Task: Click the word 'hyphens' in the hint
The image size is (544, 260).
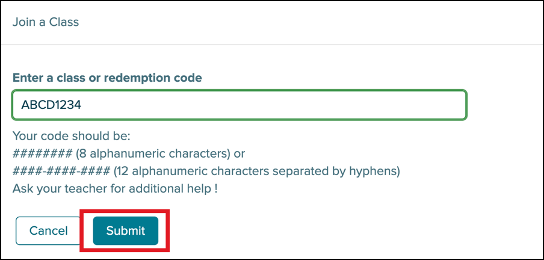Action: (378, 171)
